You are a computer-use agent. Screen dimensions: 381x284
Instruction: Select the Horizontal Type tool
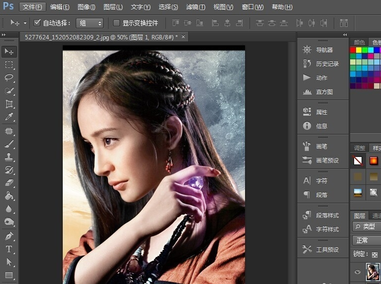9,249
